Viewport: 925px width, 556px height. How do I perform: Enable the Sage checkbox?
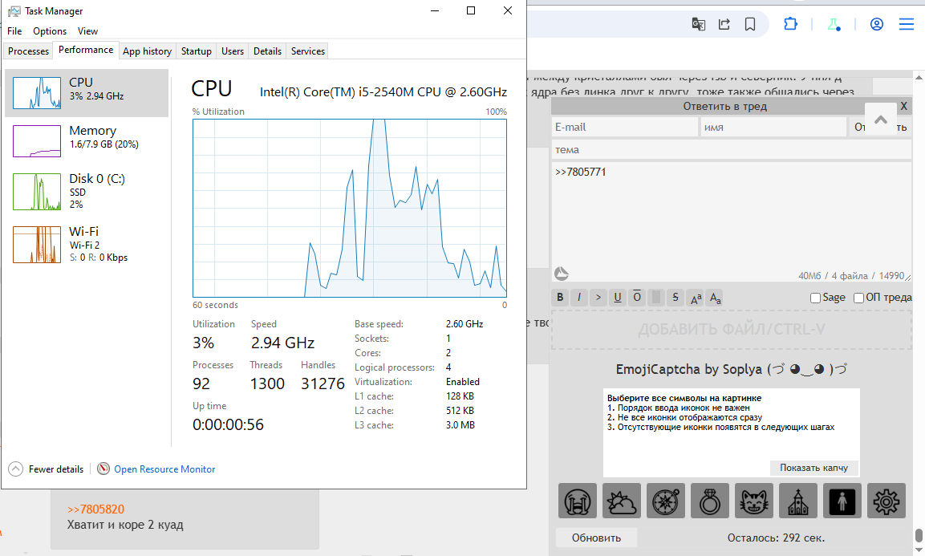(x=815, y=298)
